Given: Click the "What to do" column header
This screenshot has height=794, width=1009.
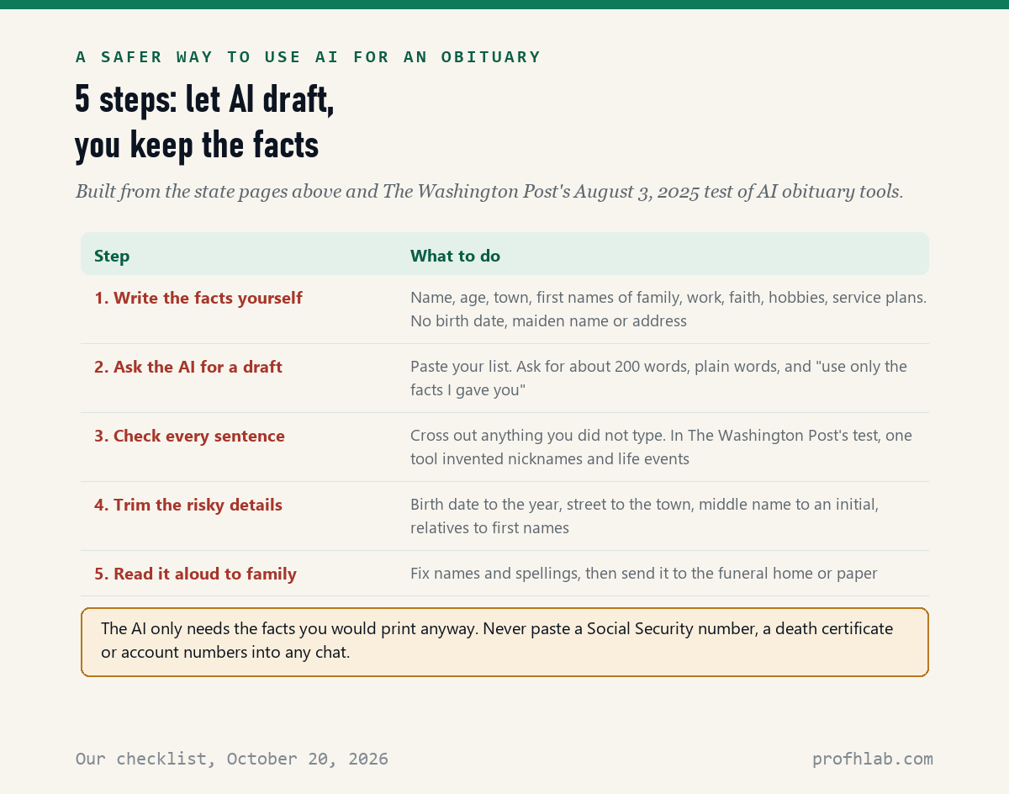Looking at the screenshot, I should [455, 257].
